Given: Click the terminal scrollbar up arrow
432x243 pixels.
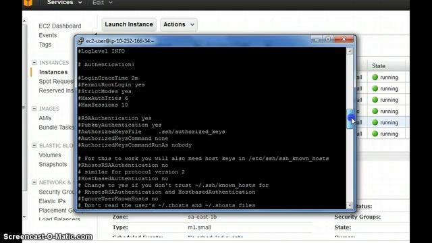Looking at the screenshot, I should click(350, 51).
